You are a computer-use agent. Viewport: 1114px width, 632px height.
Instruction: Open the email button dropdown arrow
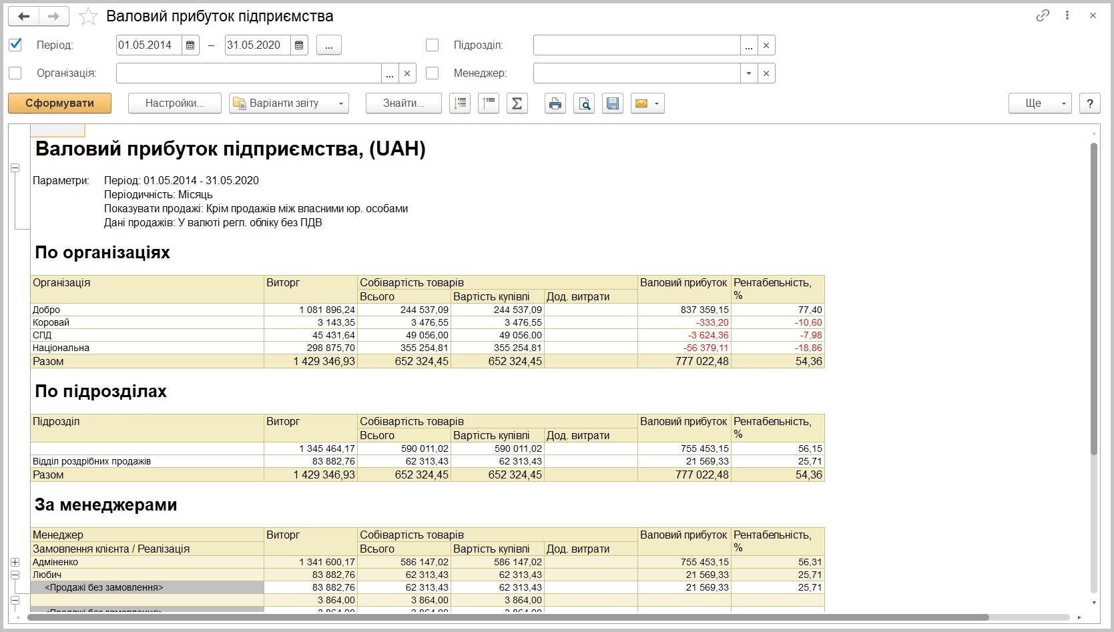(657, 103)
